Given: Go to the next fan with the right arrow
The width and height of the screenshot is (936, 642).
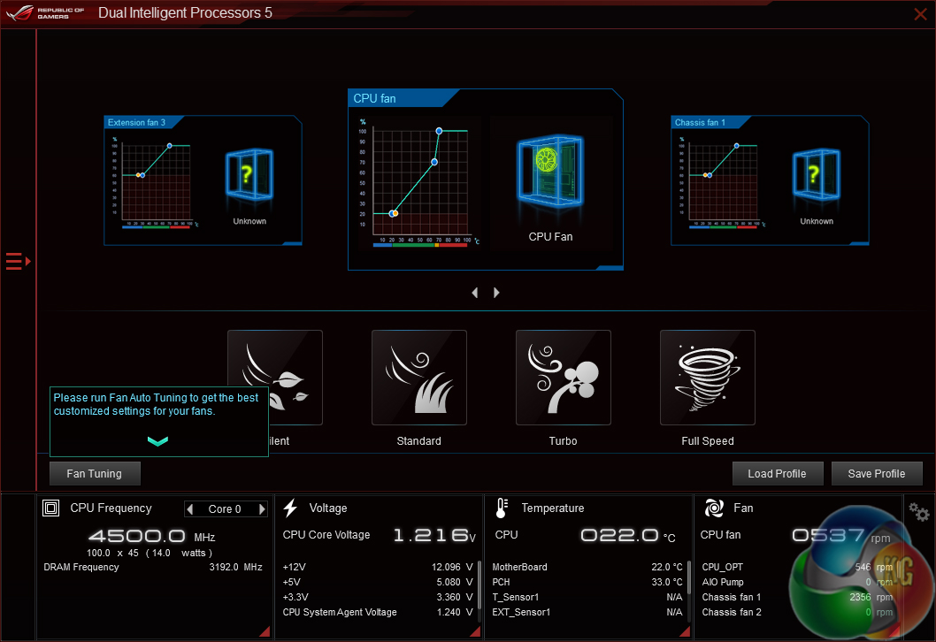Looking at the screenshot, I should [x=496, y=293].
